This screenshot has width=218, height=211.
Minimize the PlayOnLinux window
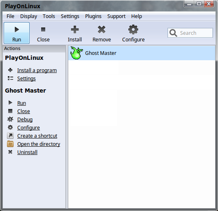tap(189, 4)
